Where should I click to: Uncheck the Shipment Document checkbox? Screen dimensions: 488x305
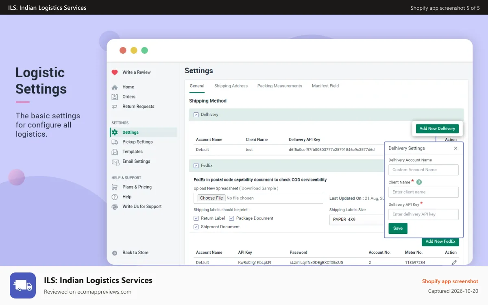click(196, 227)
